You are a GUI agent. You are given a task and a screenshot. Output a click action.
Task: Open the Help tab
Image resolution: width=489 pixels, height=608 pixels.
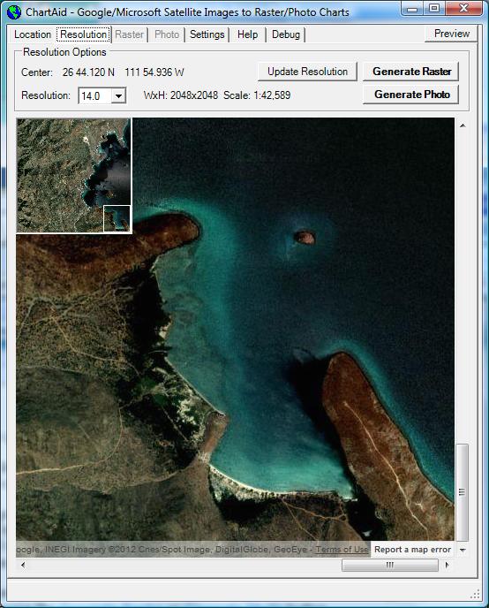tap(247, 34)
